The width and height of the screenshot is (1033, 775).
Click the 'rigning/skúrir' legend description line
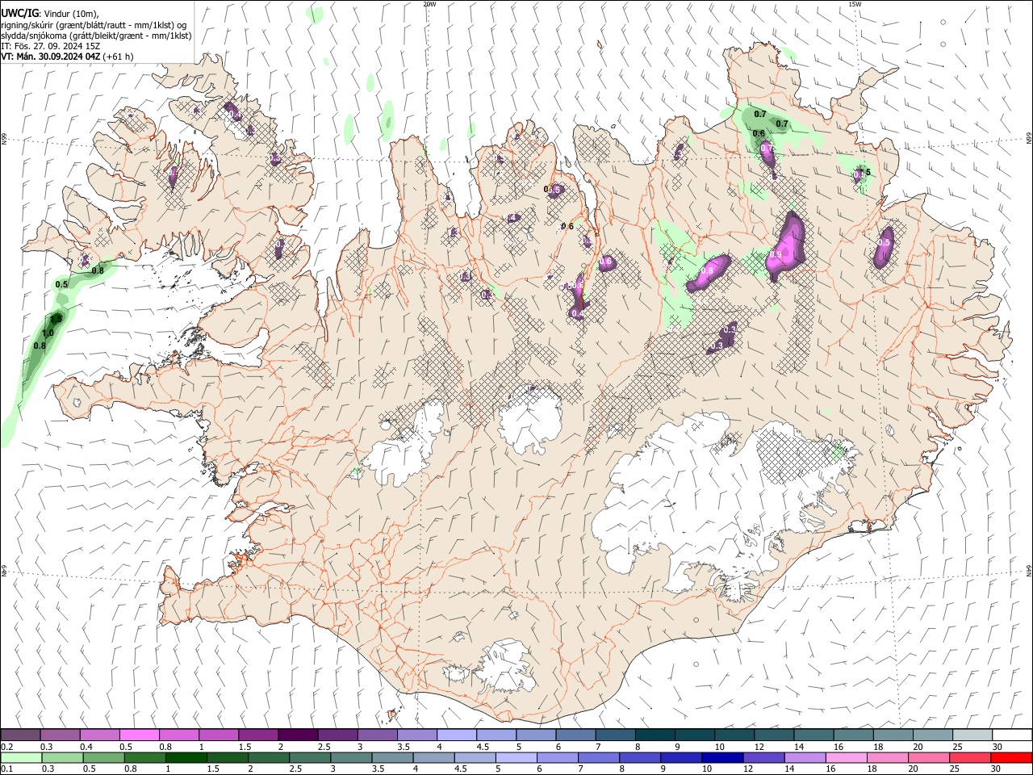click(x=94, y=24)
